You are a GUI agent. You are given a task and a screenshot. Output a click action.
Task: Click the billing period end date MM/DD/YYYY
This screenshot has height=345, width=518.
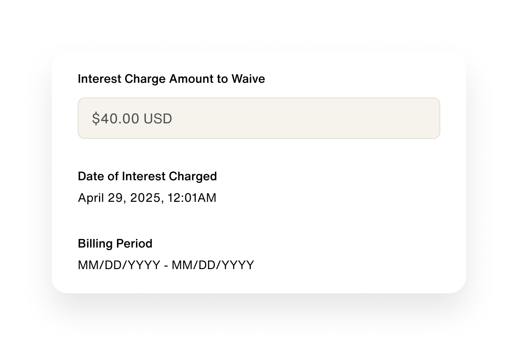coord(213,265)
